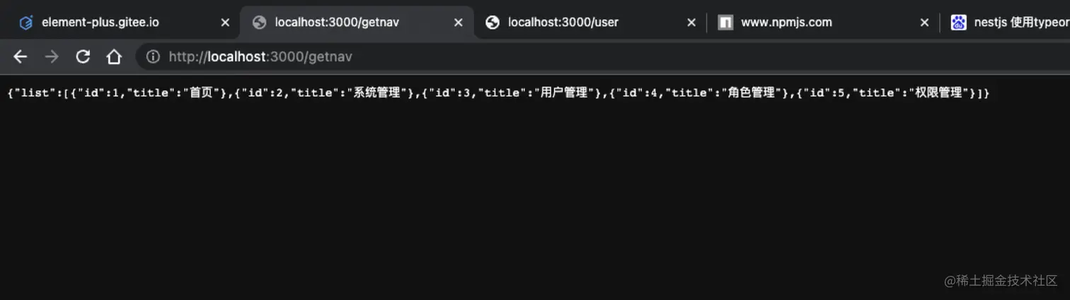The height and width of the screenshot is (300, 1070).
Task: Click the "系统管理" title value
Action: click(377, 93)
